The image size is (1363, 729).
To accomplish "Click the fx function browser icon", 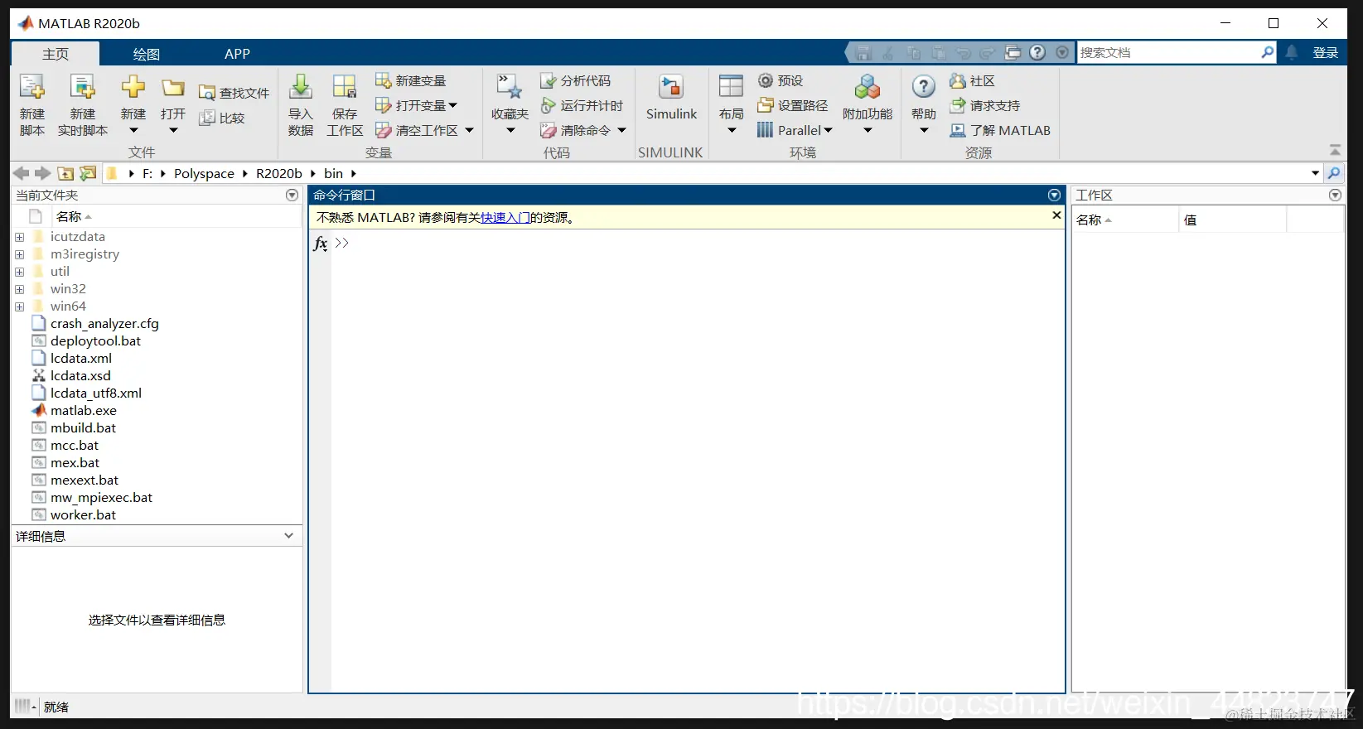I will pyautogui.click(x=321, y=244).
